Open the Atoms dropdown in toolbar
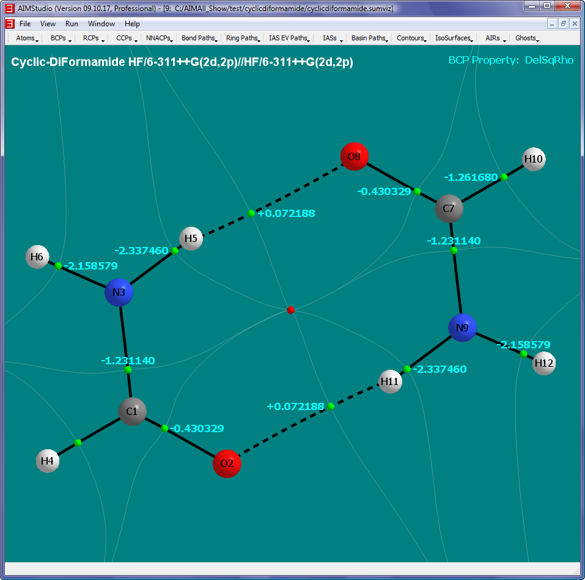Viewport: 585px width, 580px height. 27,38
